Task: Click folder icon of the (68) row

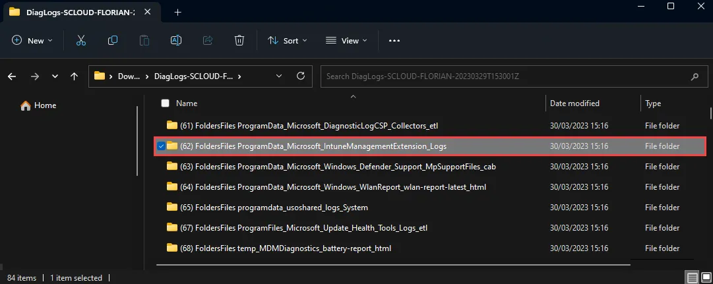Action: [172, 248]
